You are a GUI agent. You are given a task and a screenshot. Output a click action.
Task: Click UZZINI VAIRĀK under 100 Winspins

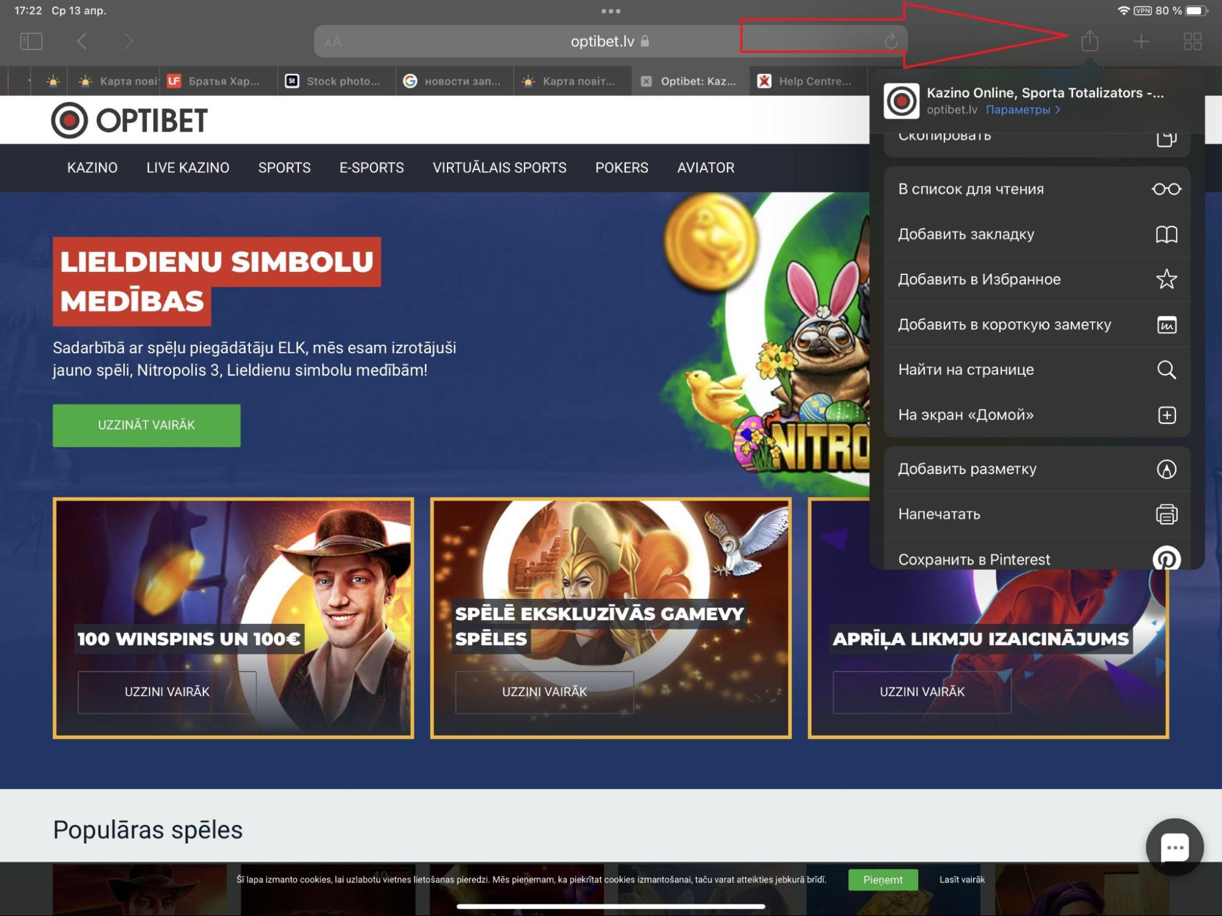pyautogui.click(x=167, y=692)
